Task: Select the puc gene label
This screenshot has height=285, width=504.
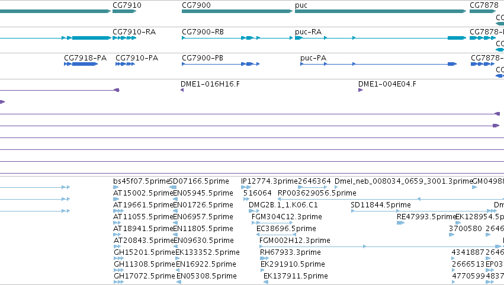Action: [x=301, y=5]
